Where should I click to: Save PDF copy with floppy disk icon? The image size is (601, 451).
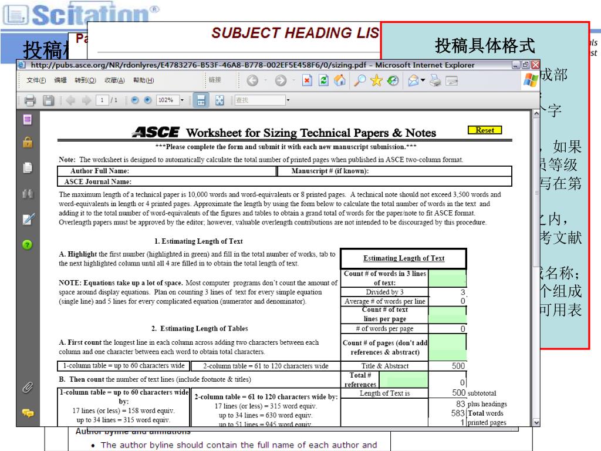[x=48, y=100]
